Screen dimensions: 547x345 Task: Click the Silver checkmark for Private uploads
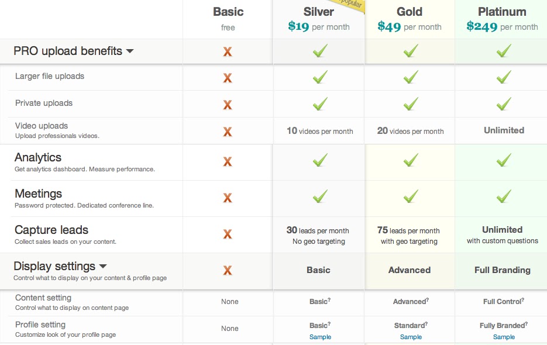(319, 104)
